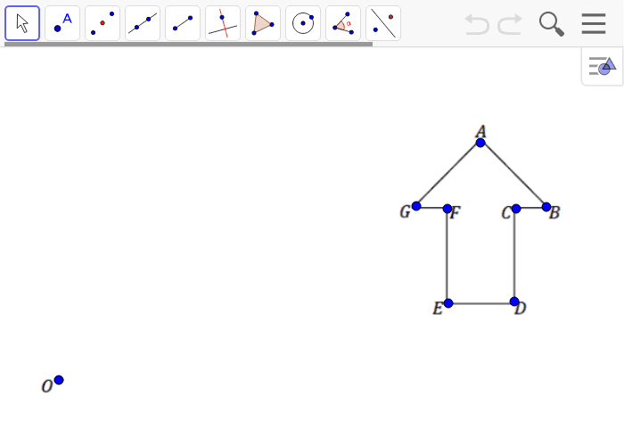This screenshot has height=446, width=624.
Task: Select point B on the arrow
Action: coord(546,207)
